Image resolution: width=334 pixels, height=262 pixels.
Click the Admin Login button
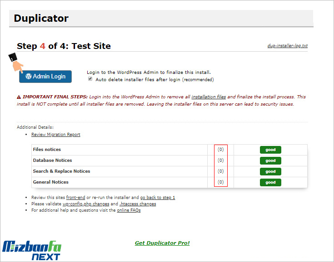coord(45,76)
